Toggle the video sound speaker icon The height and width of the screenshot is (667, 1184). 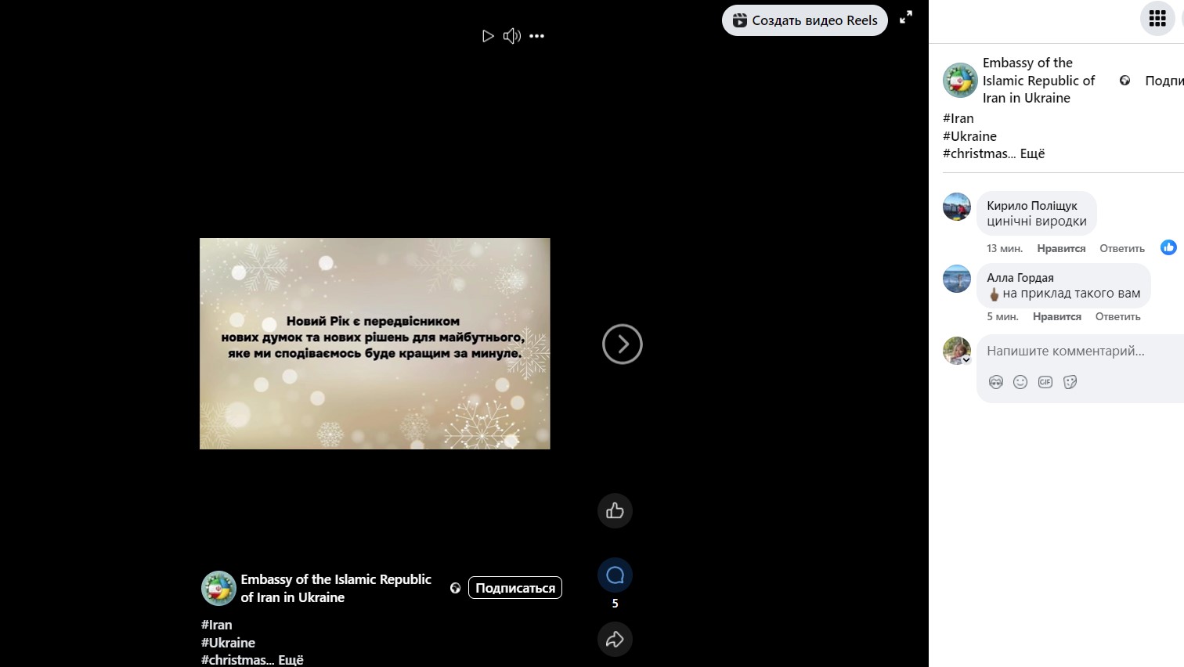(x=512, y=36)
